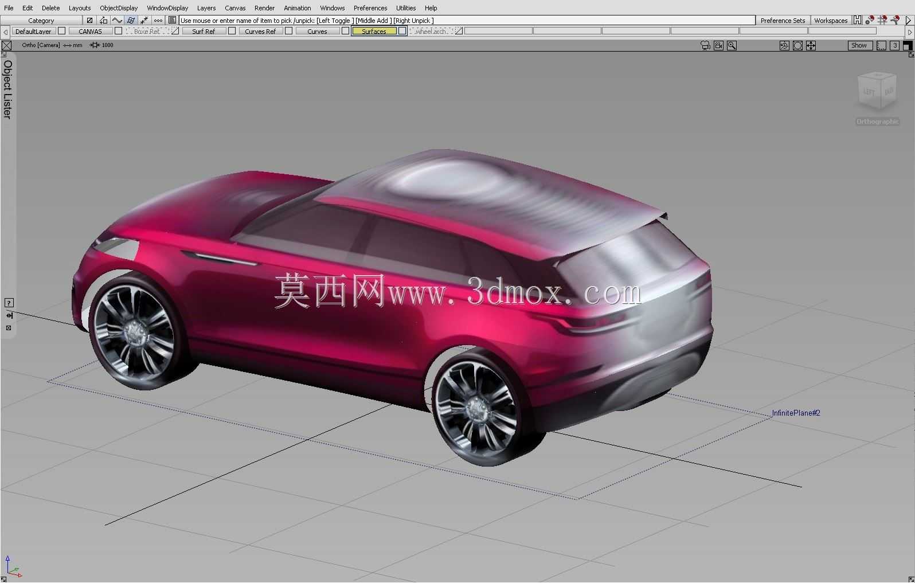The image size is (915, 583).
Task: Choose the surface pick filter icon
Action: (x=131, y=20)
